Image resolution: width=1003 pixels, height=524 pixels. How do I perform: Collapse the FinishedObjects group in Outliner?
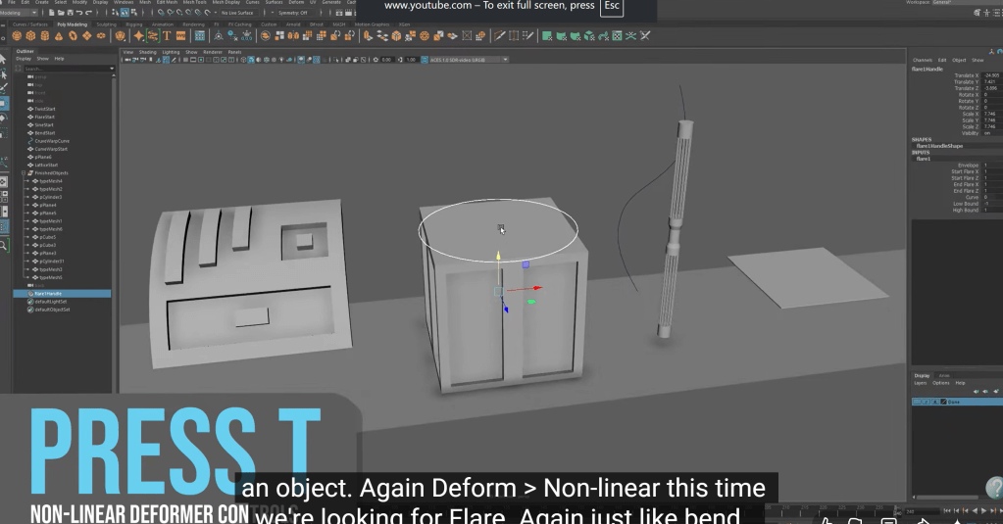pyautogui.click(x=24, y=172)
